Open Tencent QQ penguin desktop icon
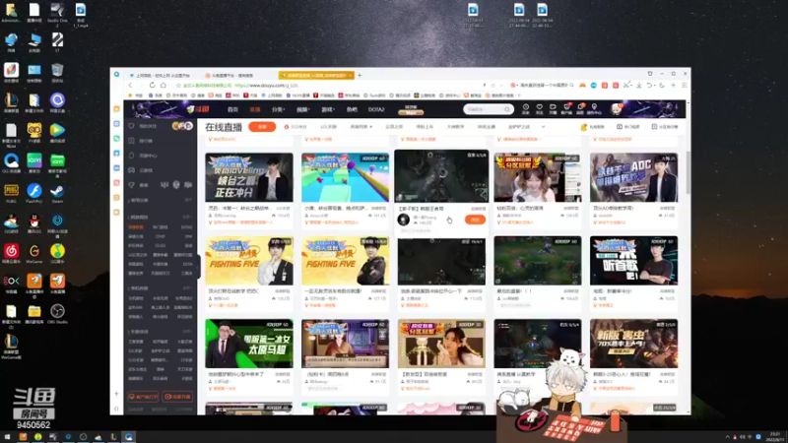 pyautogui.click(x=34, y=223)
